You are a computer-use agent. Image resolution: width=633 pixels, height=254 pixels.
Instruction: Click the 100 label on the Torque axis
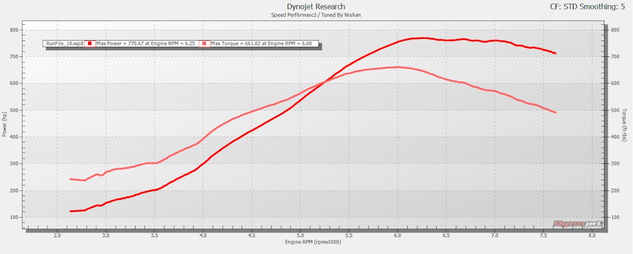point(615,217)
